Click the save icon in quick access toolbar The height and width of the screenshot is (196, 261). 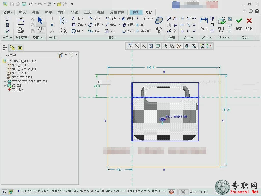(x=24, y=4)
